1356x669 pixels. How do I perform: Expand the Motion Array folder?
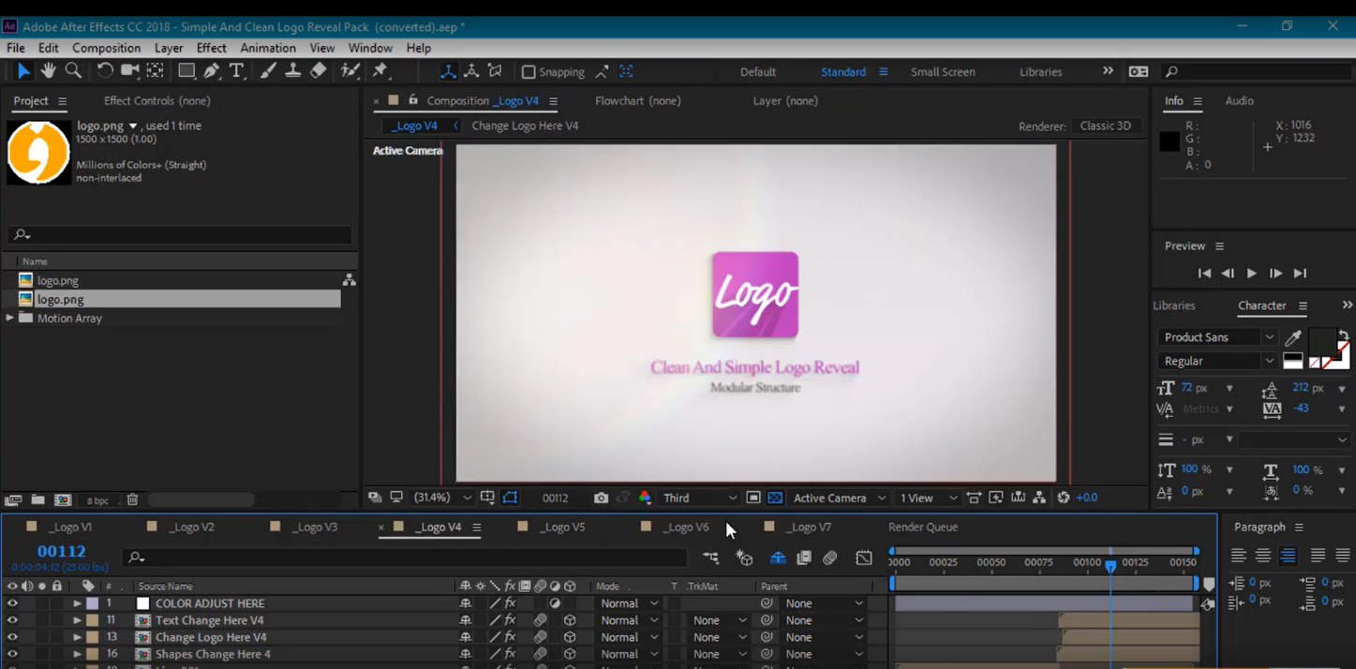click(10, 319)
